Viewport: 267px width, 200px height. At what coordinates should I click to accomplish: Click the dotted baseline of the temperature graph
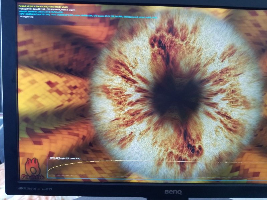pyautogui.click(x=133, y=175)
